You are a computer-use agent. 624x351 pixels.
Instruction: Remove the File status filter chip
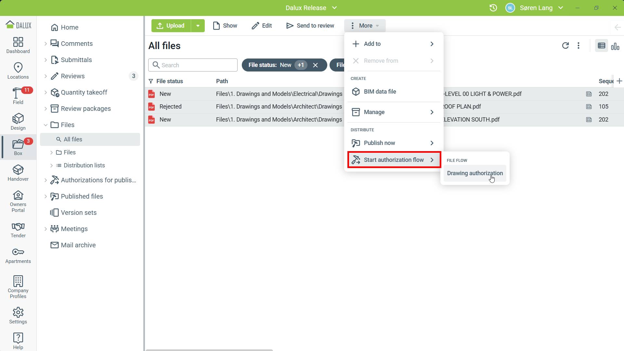tap(315, 65)
